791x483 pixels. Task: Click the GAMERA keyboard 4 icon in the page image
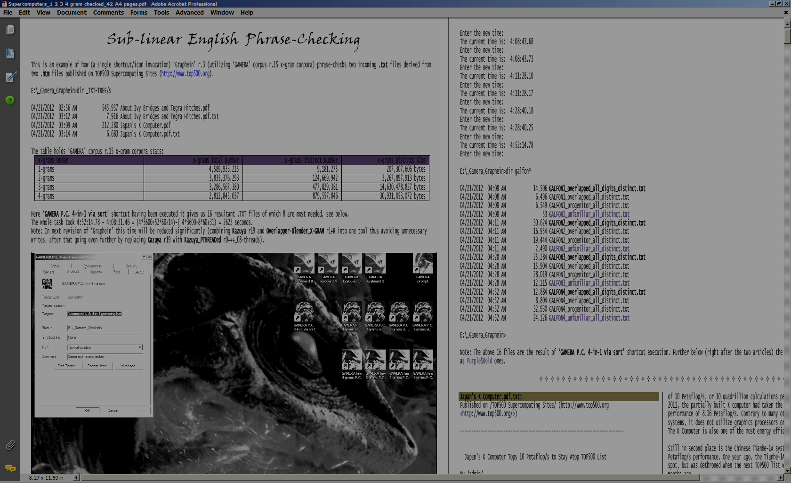[328, 268]
